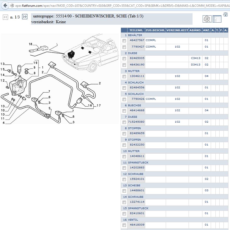This screenshot has height=230, width=230.
Task: Mark checkbox for part 7790426
Action: [x=124, y=99]
